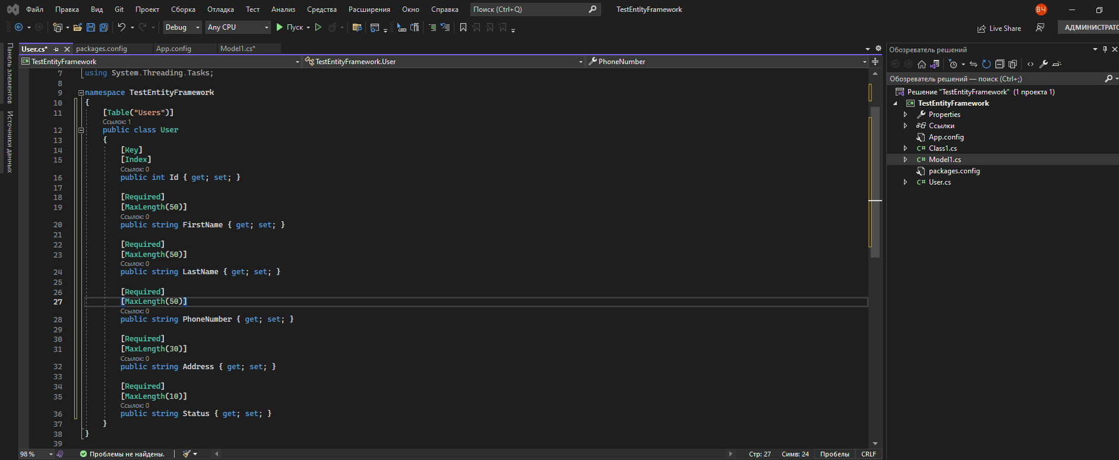
Task: Toggle Show All Files in Solution Explorer
Action: click(x=1013, y=64)
